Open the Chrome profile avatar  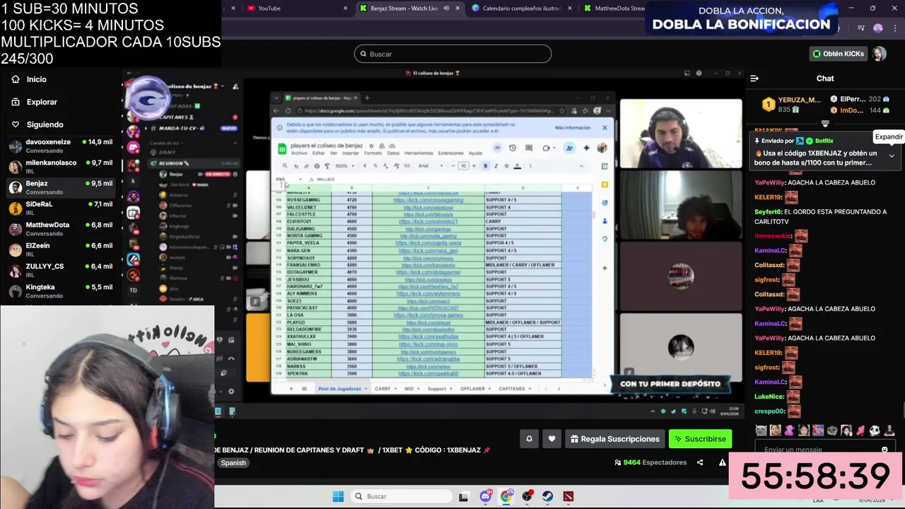tap(878, 28)
